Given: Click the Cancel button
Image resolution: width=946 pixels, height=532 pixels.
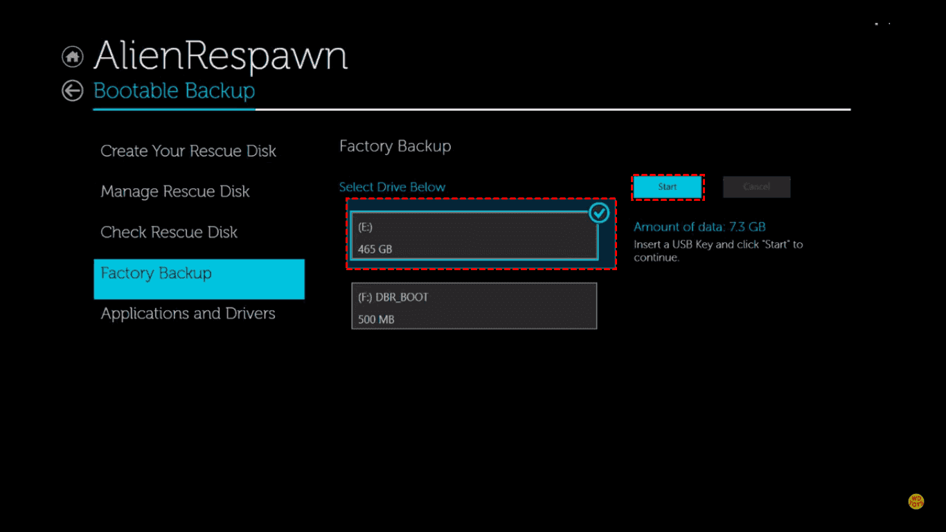Looking at the screenshot, I should pyautogui.click(x=756, y=187).
